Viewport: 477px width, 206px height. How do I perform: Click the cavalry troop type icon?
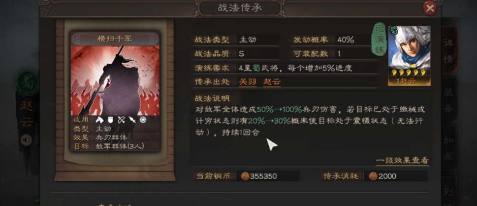(x=100, y=120)
